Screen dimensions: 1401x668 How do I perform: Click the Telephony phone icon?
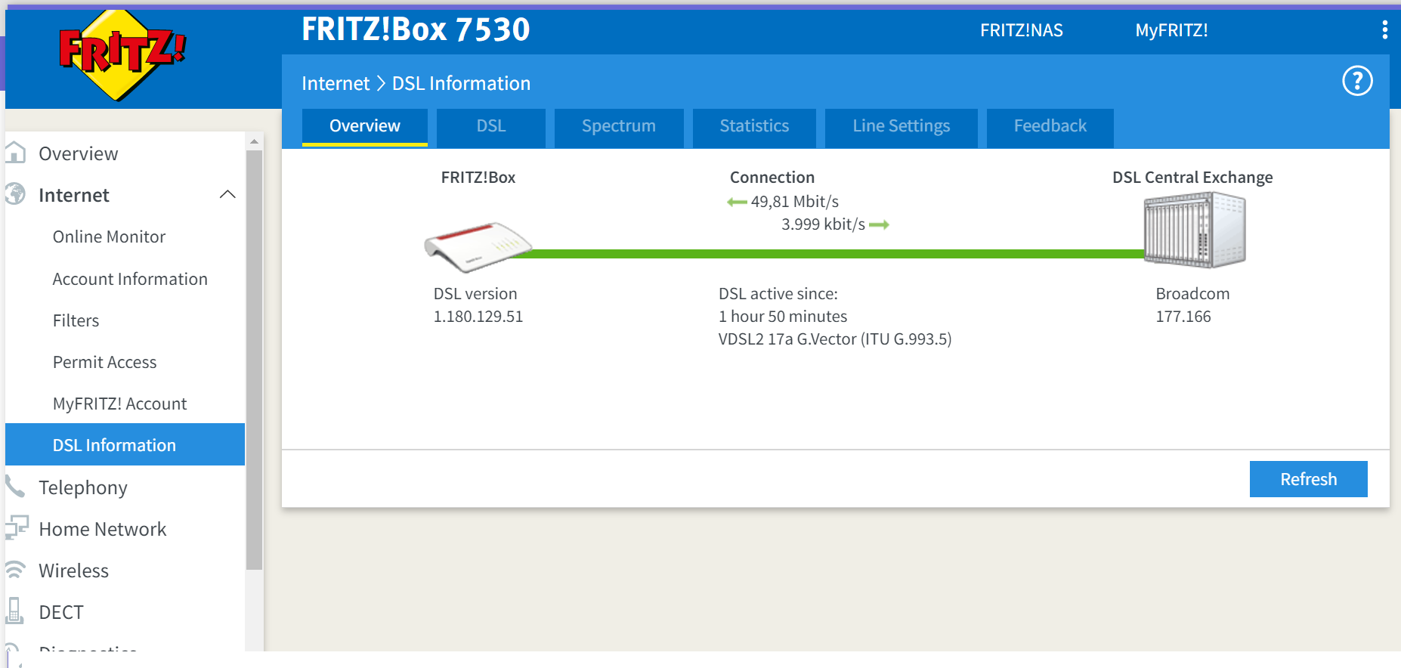pyautogui.click(x=15, y=487)
